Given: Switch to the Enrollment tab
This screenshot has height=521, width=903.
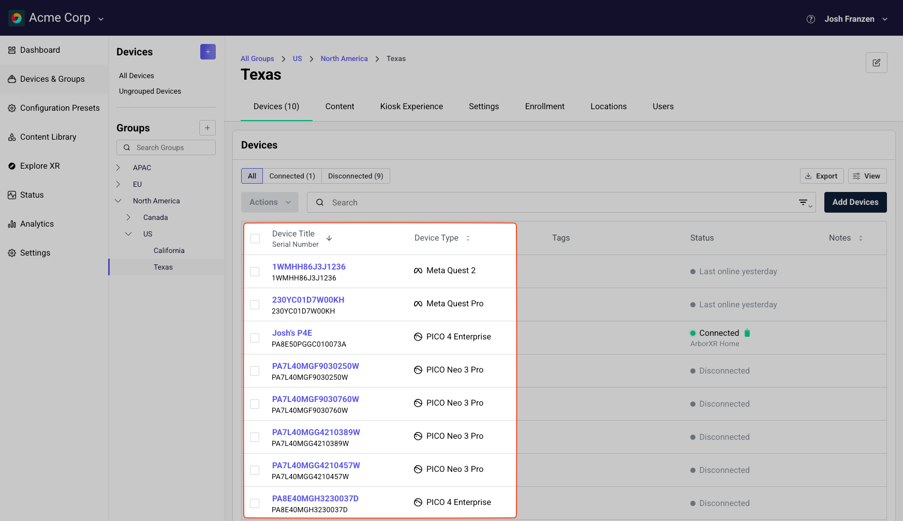Looking at the screenshot, I should (544, 107).
